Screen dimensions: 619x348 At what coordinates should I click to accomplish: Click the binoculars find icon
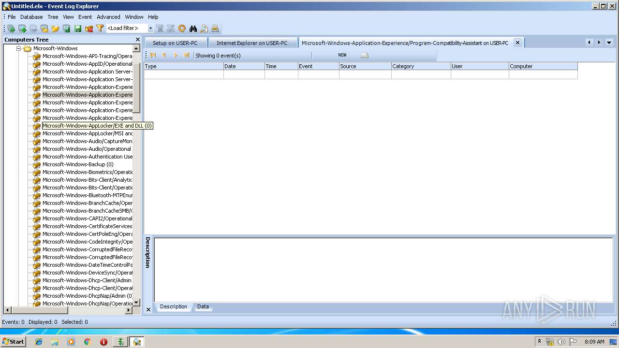[x=193, y=29]
